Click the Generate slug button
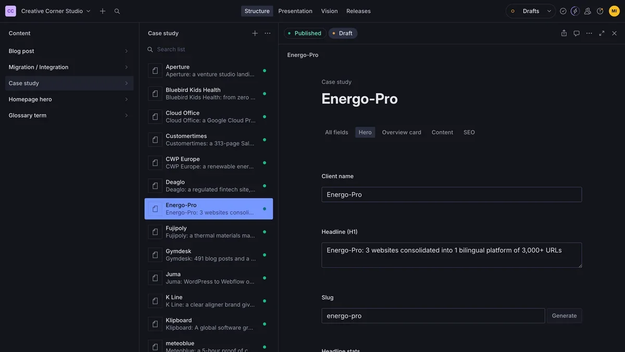The image size is (625, 352). (564, 316)
